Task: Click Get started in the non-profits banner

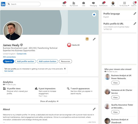Action: pos(9,71)
